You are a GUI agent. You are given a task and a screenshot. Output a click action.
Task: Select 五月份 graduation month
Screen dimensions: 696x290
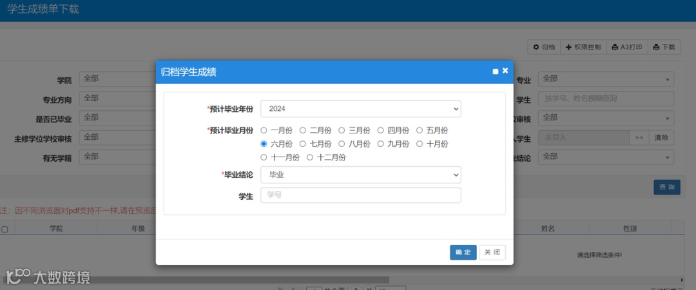click(x=420, y=131)
